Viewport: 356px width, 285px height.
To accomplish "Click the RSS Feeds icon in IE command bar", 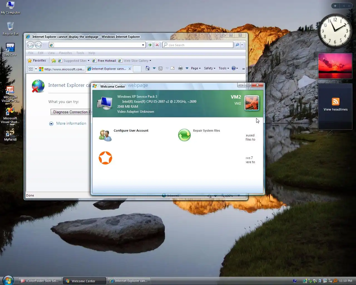I will coord(160,68).
